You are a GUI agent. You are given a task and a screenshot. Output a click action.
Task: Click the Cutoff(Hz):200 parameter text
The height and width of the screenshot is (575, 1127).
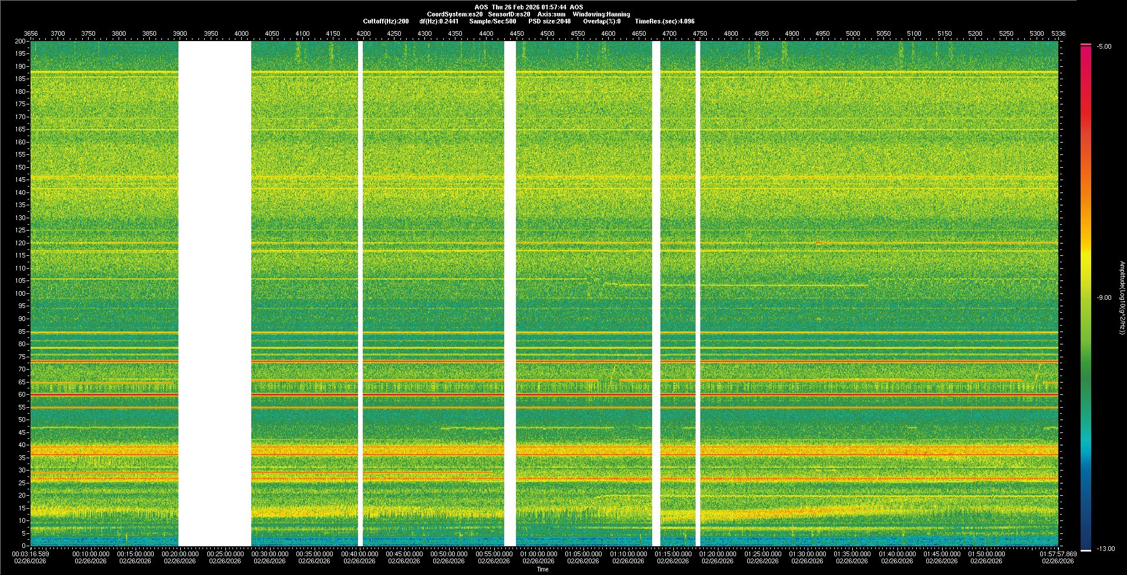pyautogui.click(x=386, y=21)
